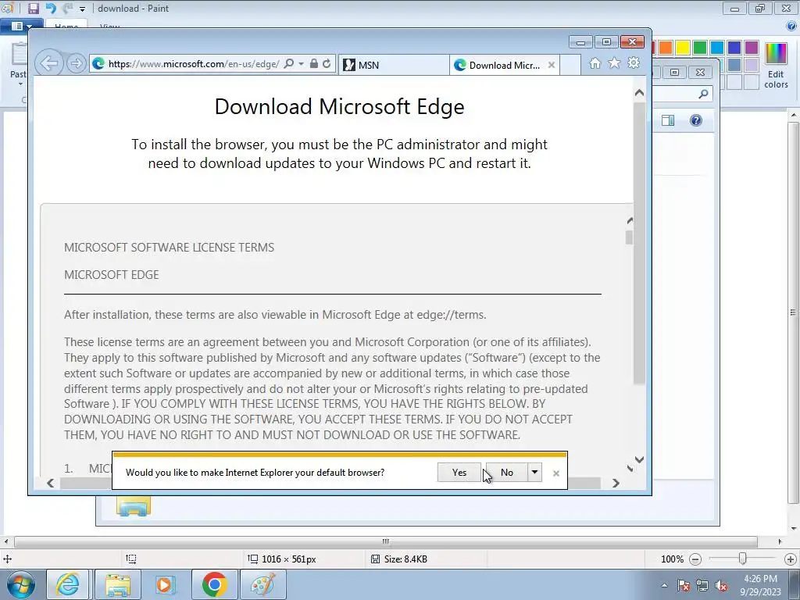Select Paint's Home ribbon tab

pos(66,26)
